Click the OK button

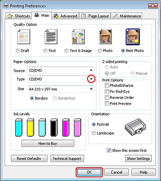click(x=89, y=172)
